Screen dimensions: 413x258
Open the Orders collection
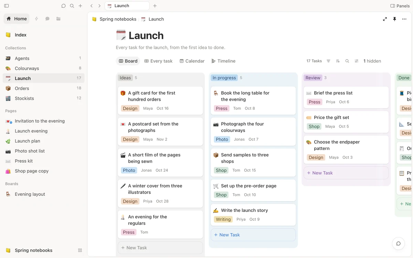[43, 88]
